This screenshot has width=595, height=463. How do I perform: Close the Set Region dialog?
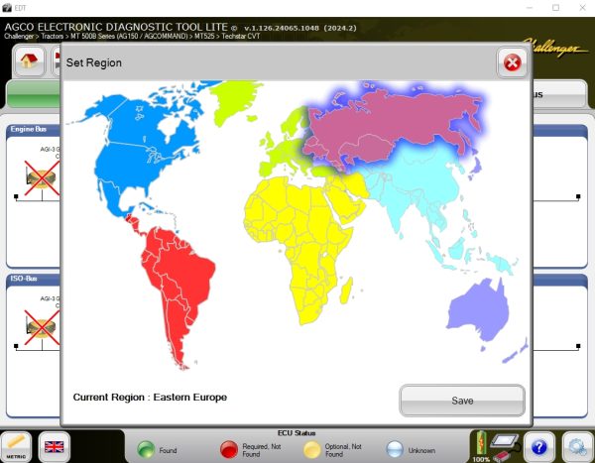pos(512,62)
